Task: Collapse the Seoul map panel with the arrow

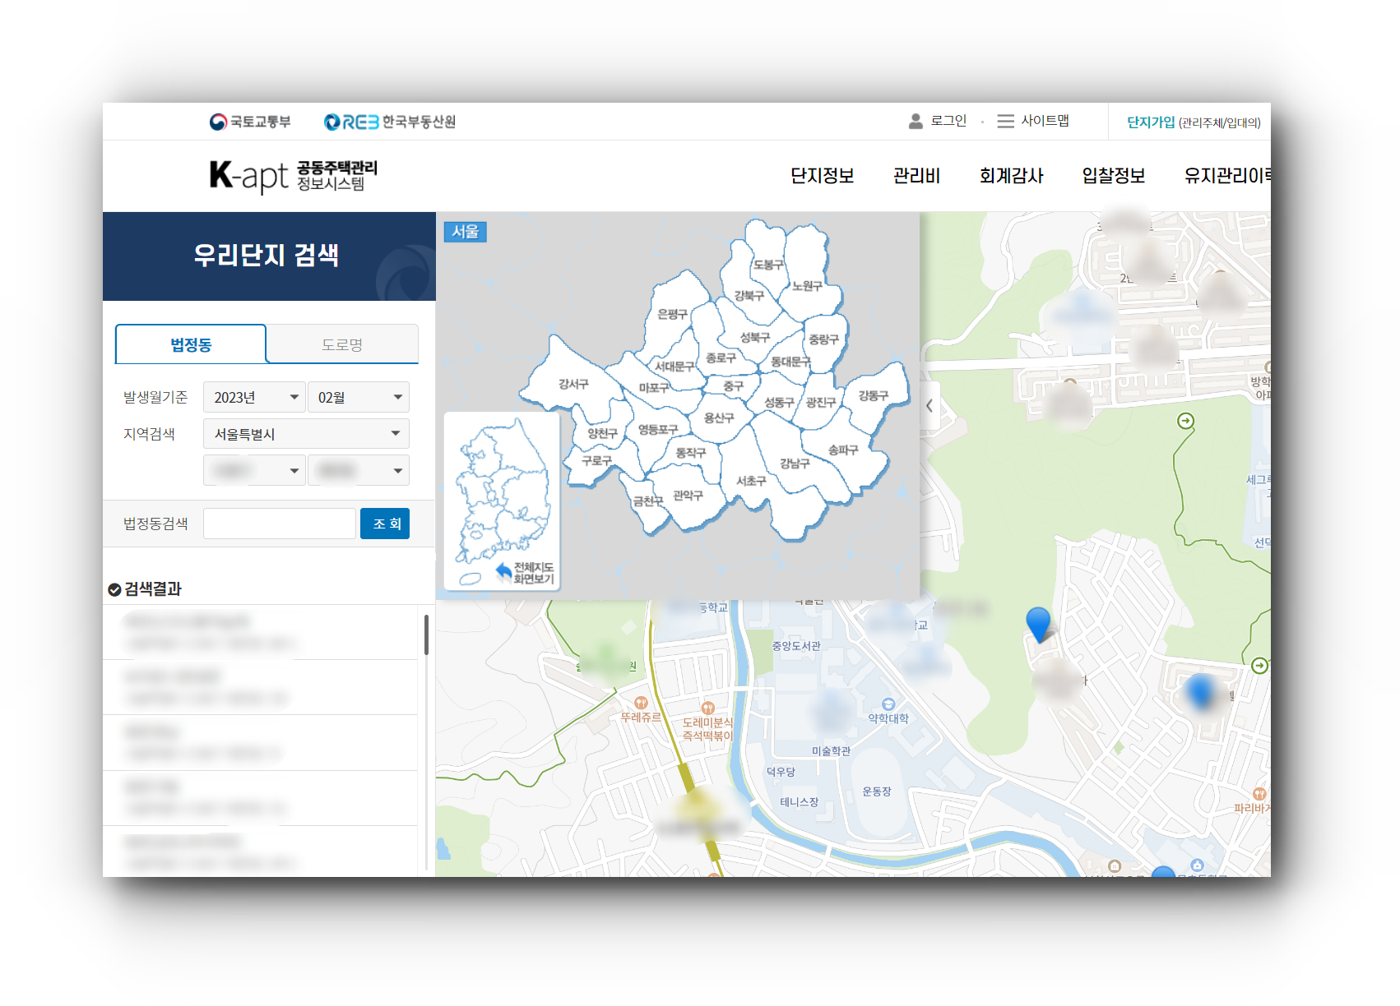Action: [x=929, y=405]
